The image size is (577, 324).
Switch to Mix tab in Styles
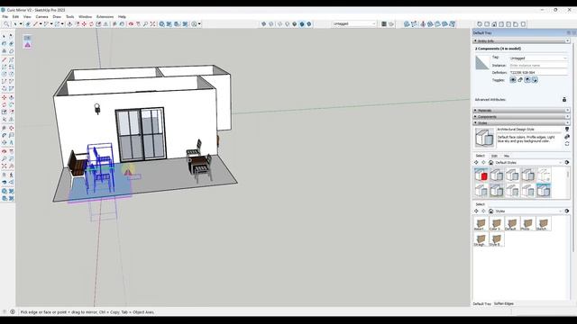507,156
